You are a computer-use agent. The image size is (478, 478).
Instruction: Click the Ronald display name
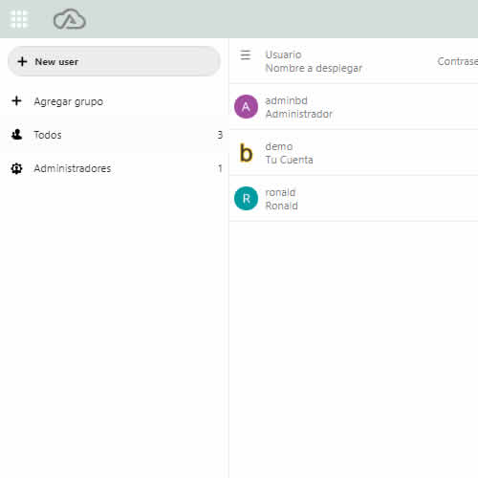282,206
